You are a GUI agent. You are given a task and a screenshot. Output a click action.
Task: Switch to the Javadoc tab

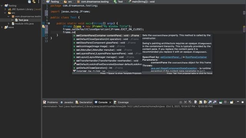point(67,102)
